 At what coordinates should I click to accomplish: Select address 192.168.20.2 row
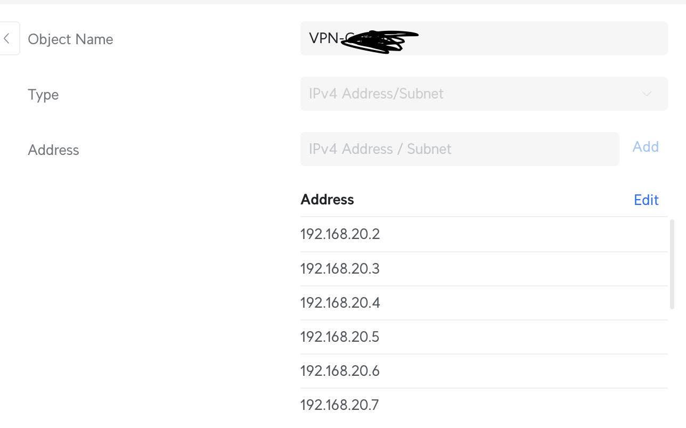[x=484, y=234]
